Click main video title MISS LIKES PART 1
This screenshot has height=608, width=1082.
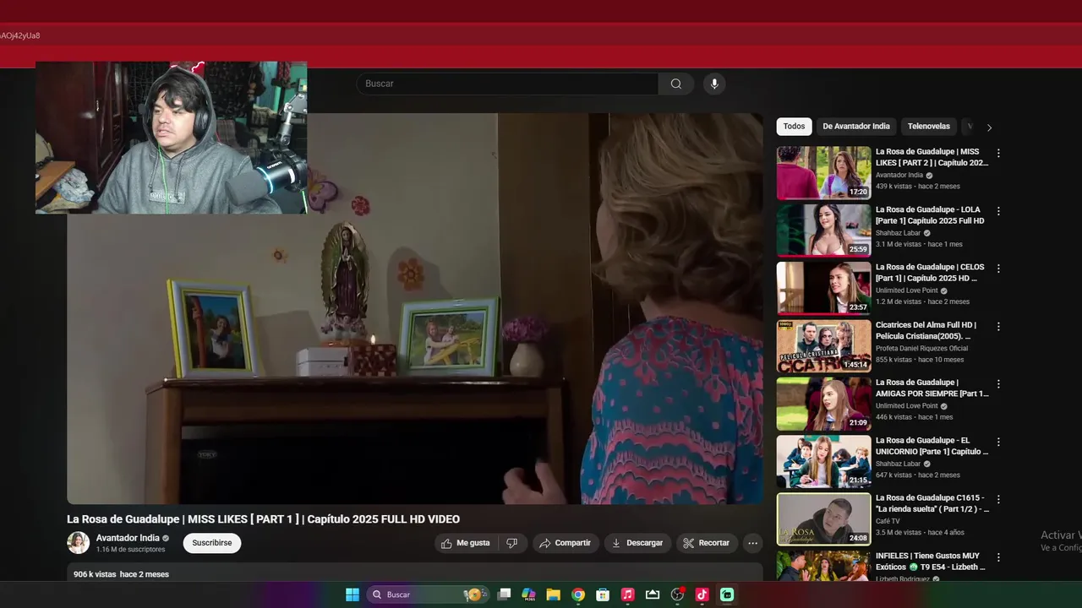pyautogui.click(x=264, y=519)
